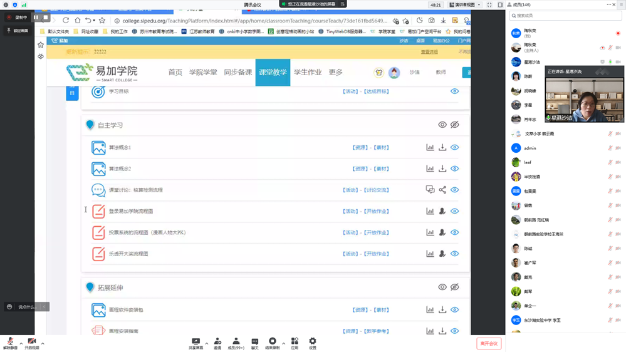This screenshot has width=626, height=352.
Task: Open the 登录易加学院流程图 assignment
Action: pos(131,211)
